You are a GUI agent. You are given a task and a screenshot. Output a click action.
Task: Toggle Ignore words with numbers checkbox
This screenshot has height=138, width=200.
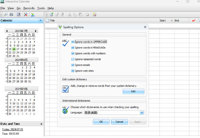73,54
